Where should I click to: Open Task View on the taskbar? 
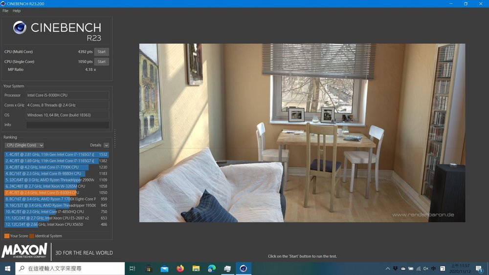coord(132,269)
